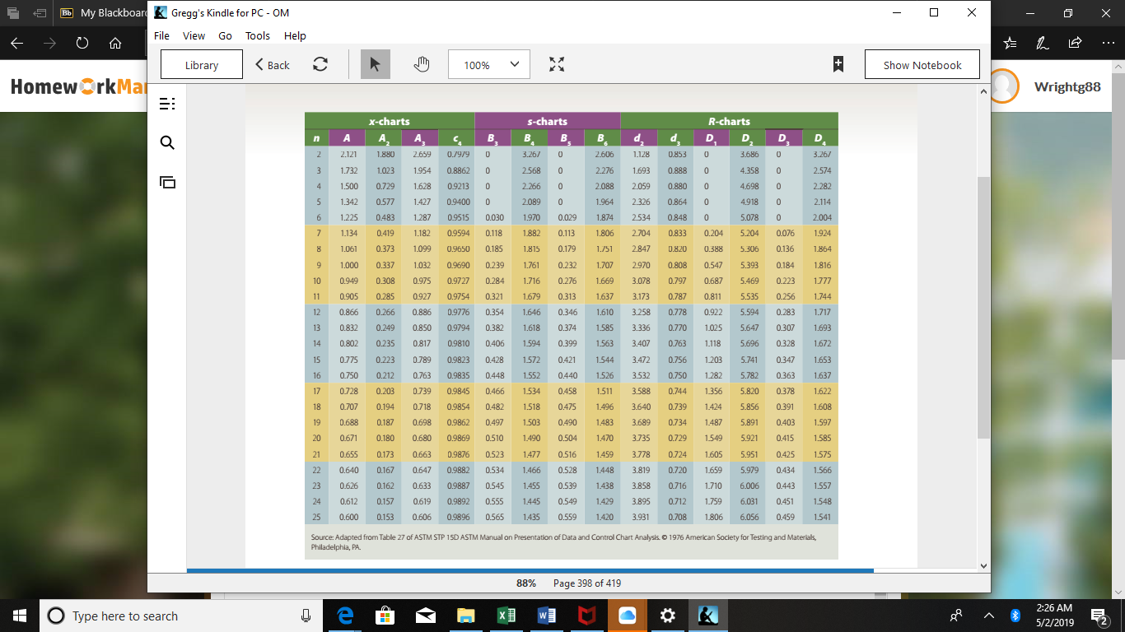Open Excel from the taskbar

pyautogui.click(x=506, y=616)
